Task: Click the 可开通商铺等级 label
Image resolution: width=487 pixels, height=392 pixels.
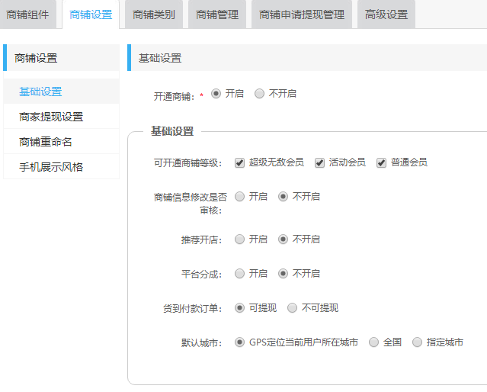Action: click(188, 162)
